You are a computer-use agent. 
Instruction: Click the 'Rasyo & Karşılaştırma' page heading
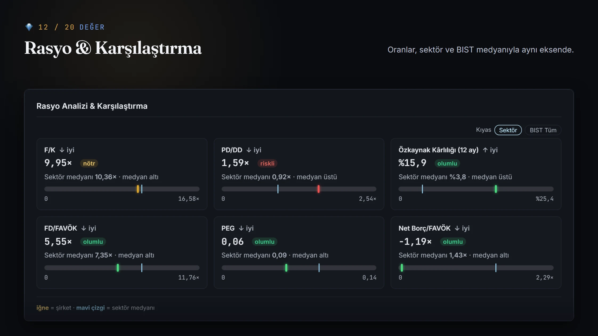coord(113,48)
